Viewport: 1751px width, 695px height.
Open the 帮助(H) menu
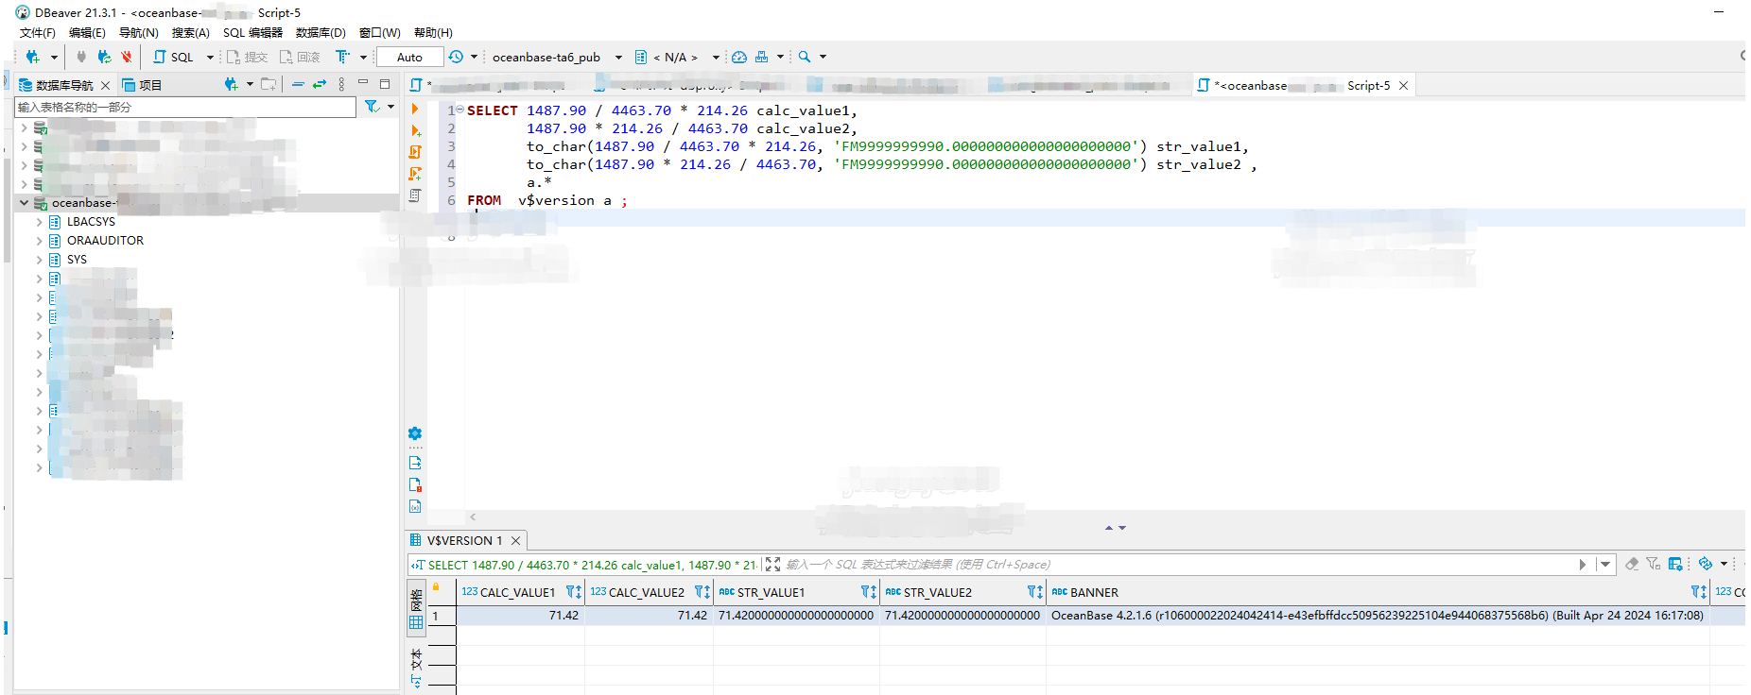point(433,33)
